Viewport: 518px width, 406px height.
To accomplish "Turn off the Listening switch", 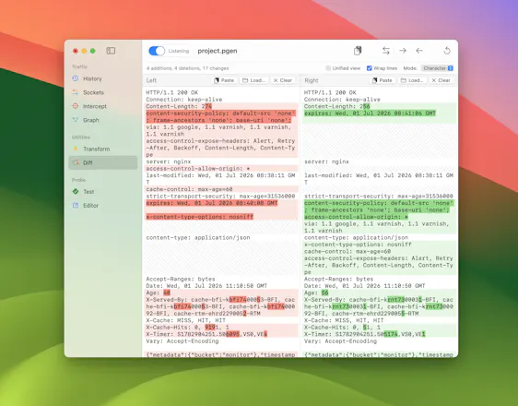I will click(x=157, y=51).
